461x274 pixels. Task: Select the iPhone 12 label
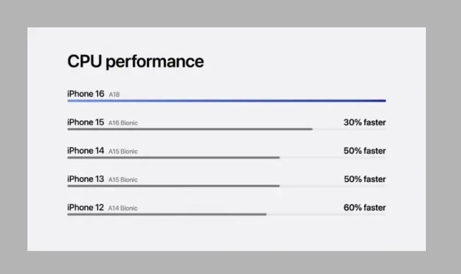coord(86,208)
